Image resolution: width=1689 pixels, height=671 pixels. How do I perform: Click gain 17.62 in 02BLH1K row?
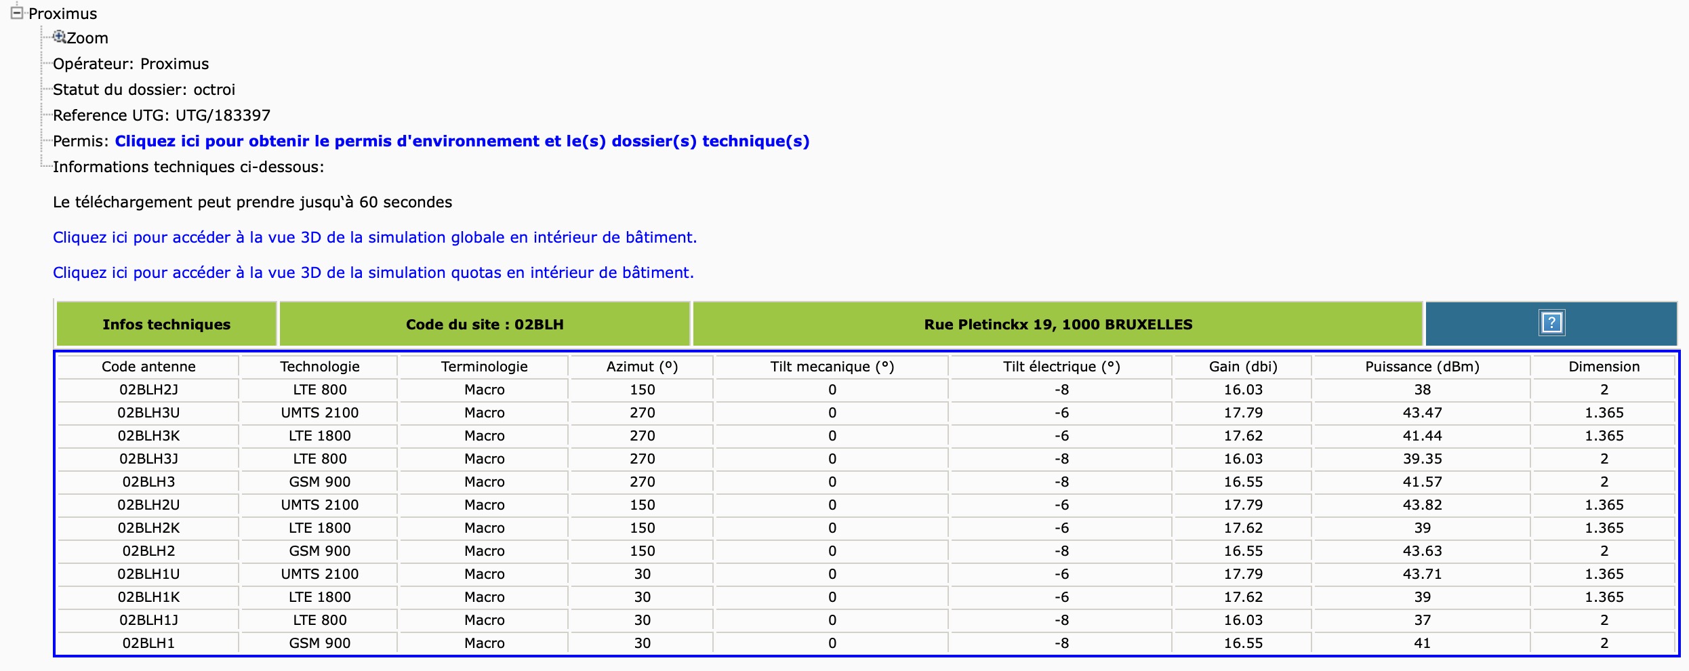(x=1243, y=597)
